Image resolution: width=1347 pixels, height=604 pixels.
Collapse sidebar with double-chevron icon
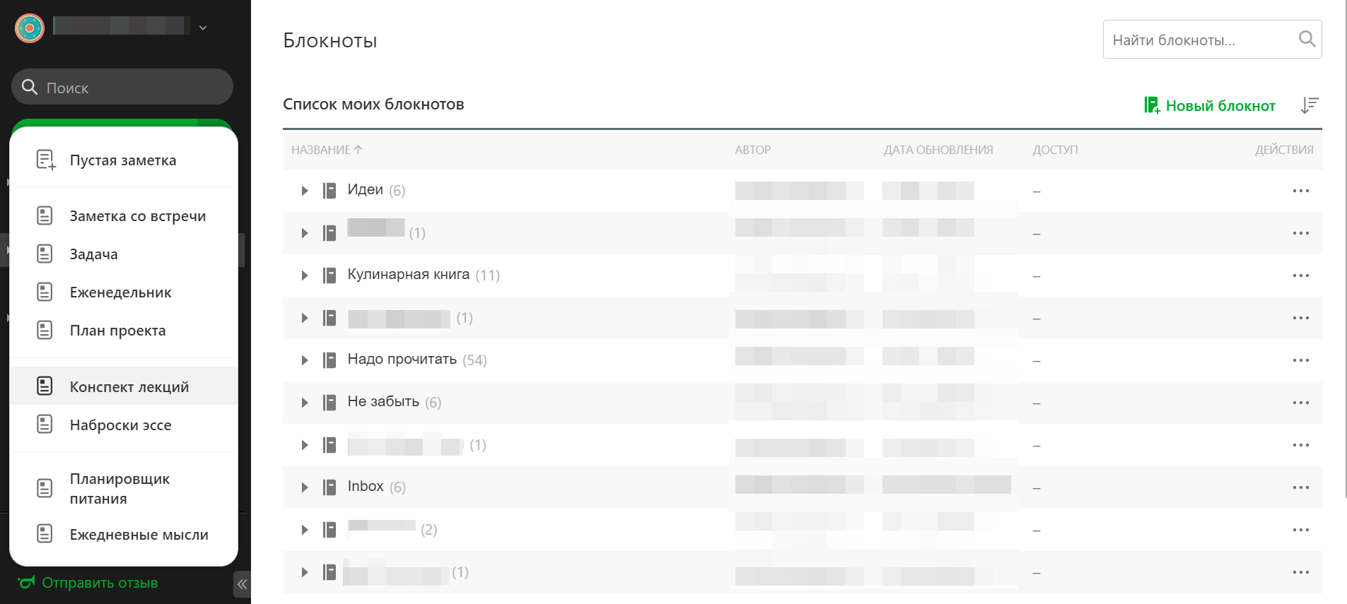click(x=242, y=584)
